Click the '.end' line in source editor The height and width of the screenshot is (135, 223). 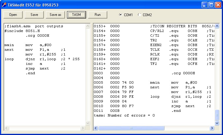coord(30,73)
